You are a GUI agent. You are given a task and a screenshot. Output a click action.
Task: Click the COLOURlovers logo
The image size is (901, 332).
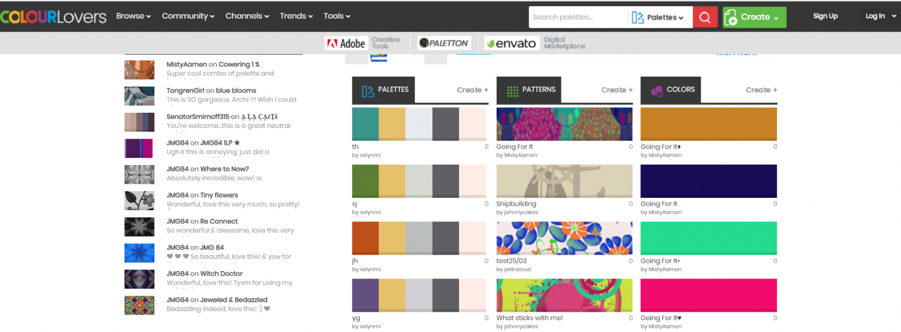coord(53,16)
